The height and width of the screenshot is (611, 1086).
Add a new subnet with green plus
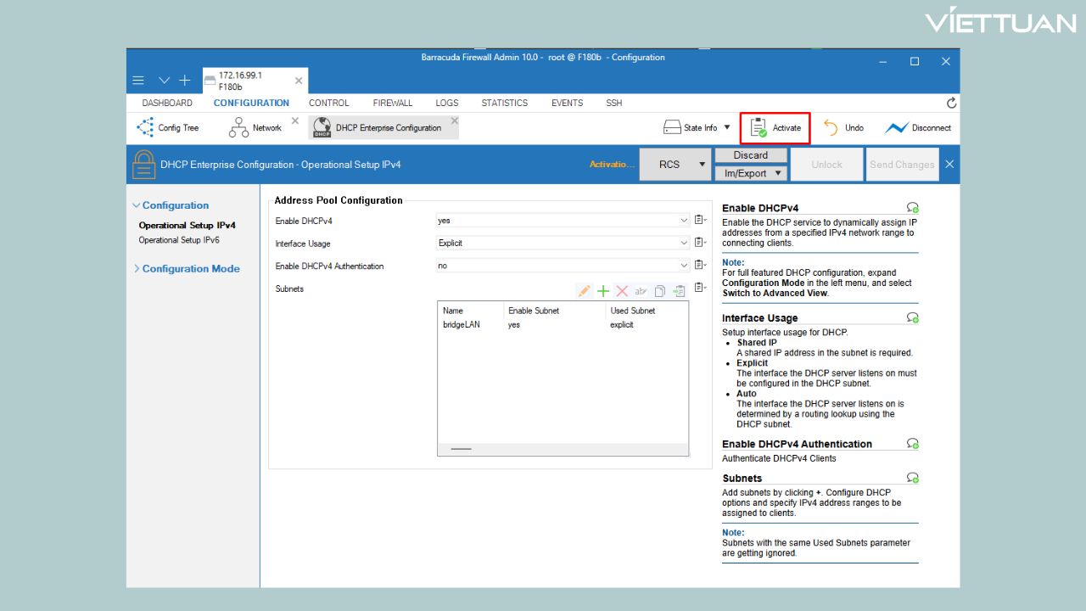[603, 290]
